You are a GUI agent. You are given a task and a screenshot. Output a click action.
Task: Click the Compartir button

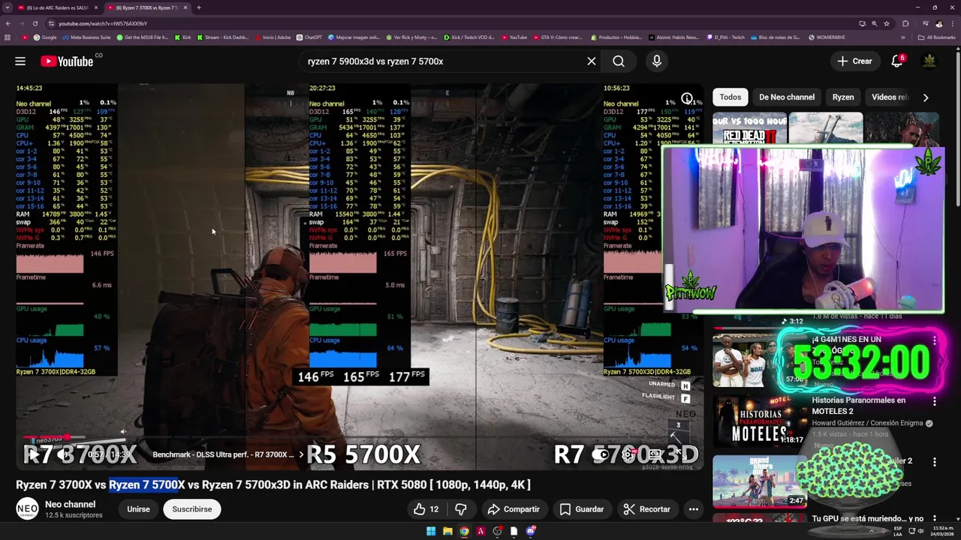514,509
